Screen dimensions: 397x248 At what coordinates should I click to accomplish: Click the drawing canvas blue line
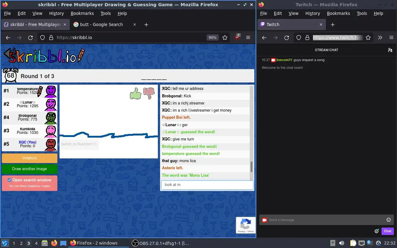[109, 135]
